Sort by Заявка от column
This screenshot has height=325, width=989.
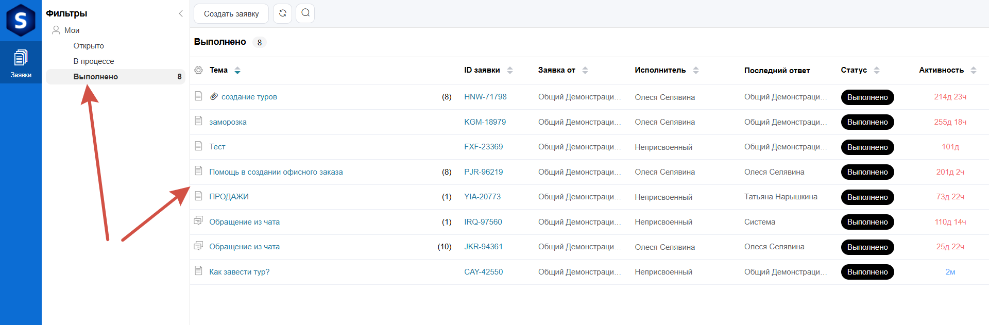click(x=585, y=71)
